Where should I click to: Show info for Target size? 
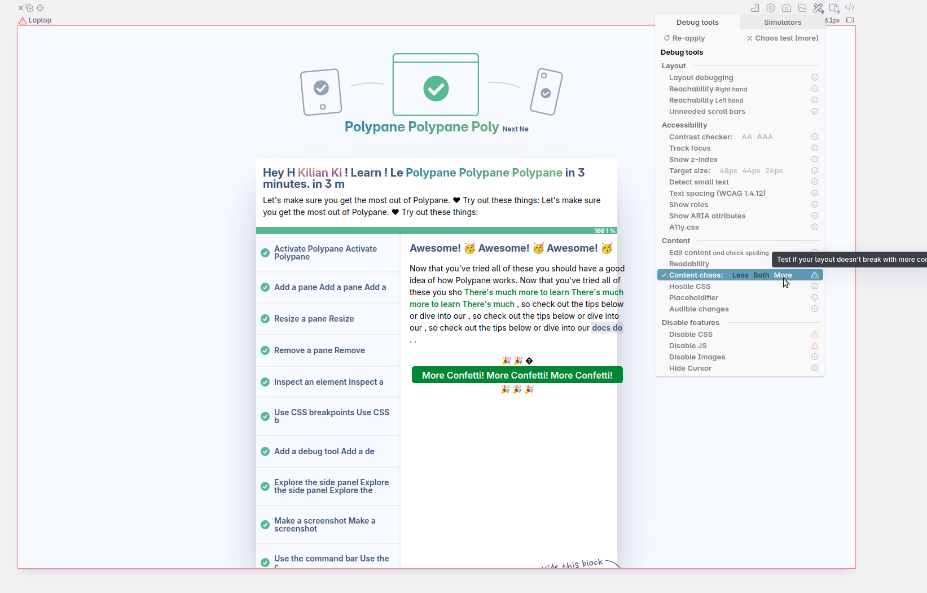click(815, 170)
